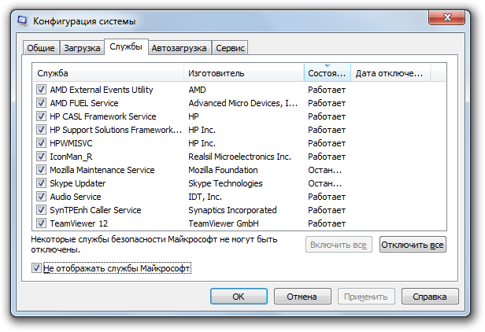Click the Отмена button
Screen dimensions: 485x332
point(302,297)
